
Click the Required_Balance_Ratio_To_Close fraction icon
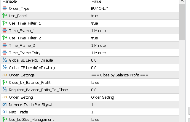[4, 90]
